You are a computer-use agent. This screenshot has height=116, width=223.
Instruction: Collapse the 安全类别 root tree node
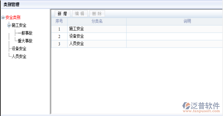(x=3, y=18)
